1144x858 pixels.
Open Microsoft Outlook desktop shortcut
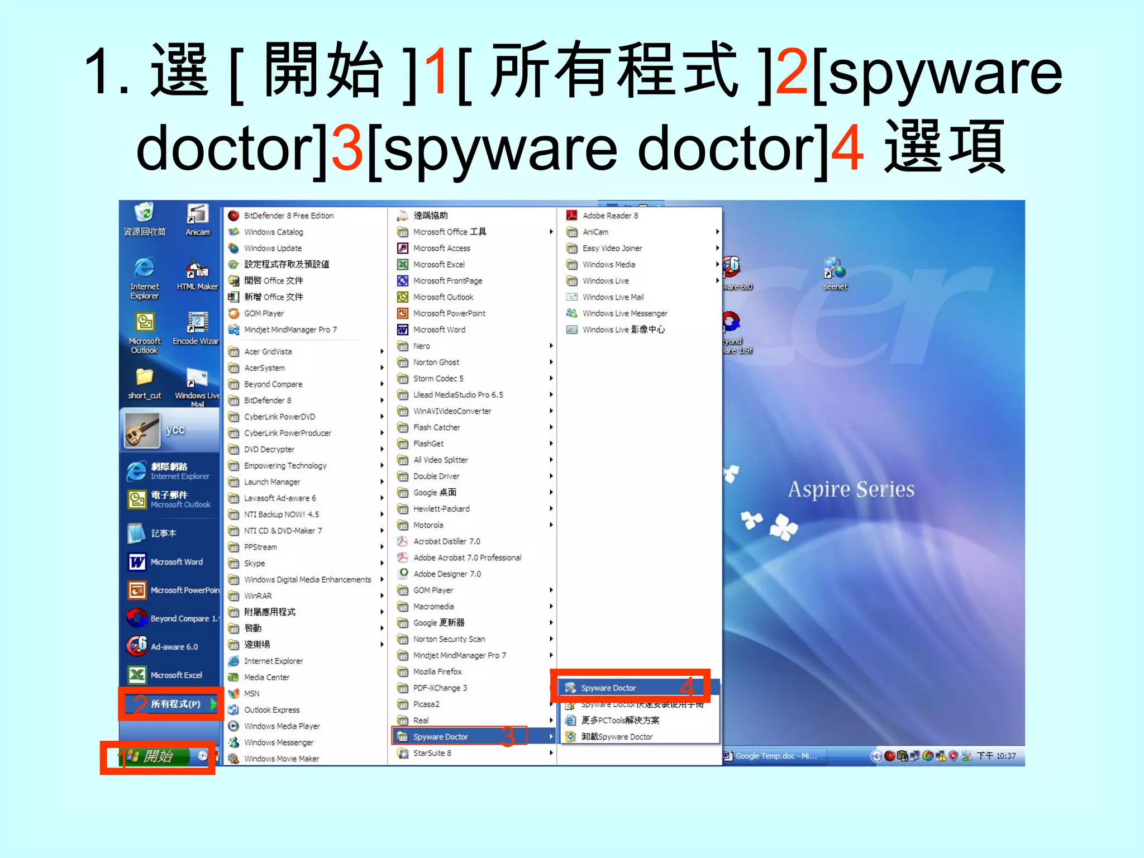pos(144,333)
